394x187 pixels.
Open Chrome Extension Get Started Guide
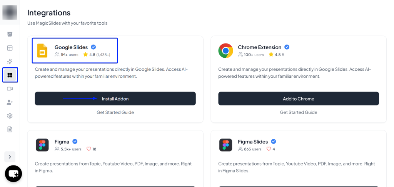click(298, 112)
